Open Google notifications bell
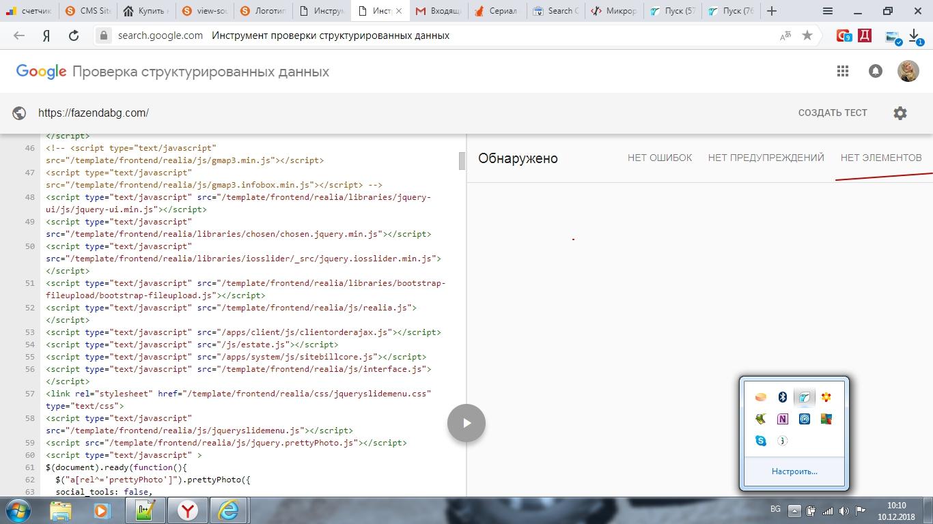 [876, 71]
